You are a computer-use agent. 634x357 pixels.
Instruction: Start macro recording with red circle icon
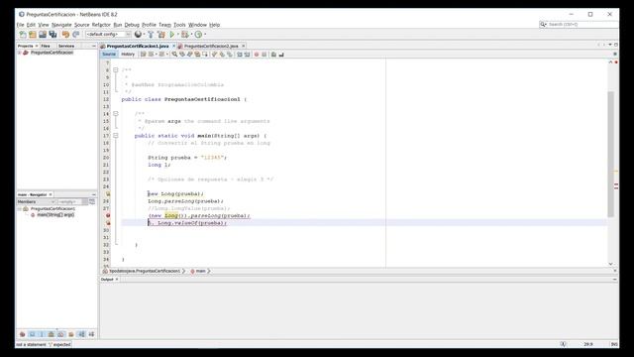coord(256,55)
